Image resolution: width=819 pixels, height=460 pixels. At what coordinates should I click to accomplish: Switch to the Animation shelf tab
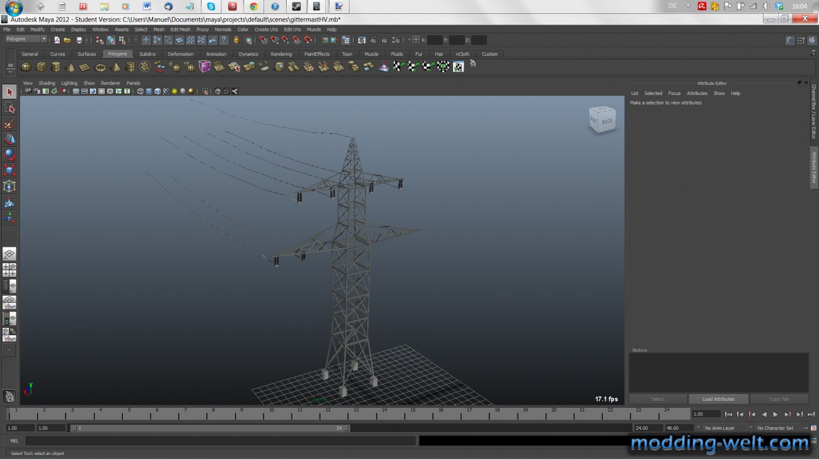216,54
